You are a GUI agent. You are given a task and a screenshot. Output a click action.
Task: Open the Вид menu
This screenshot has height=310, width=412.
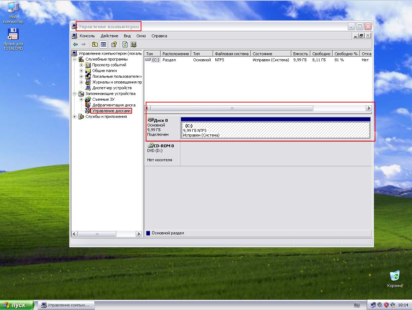click(x=127, y=36)
